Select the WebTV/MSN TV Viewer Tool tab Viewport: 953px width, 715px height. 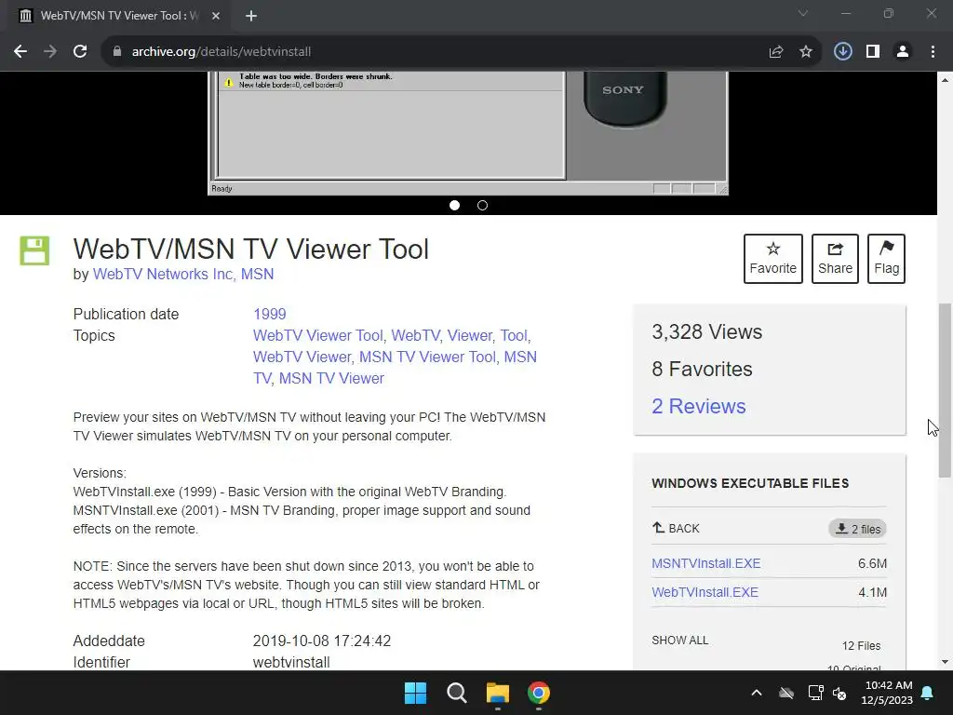[118, 16]
